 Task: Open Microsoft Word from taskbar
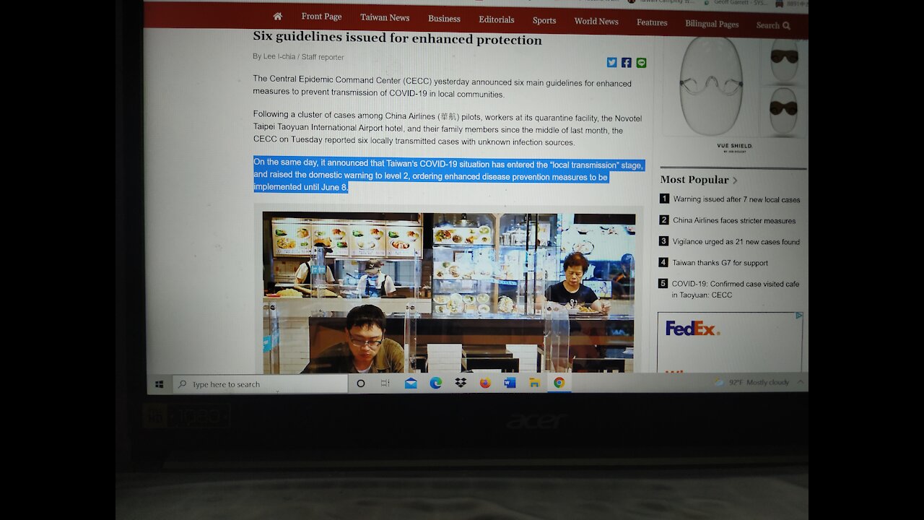coord(510,383)
